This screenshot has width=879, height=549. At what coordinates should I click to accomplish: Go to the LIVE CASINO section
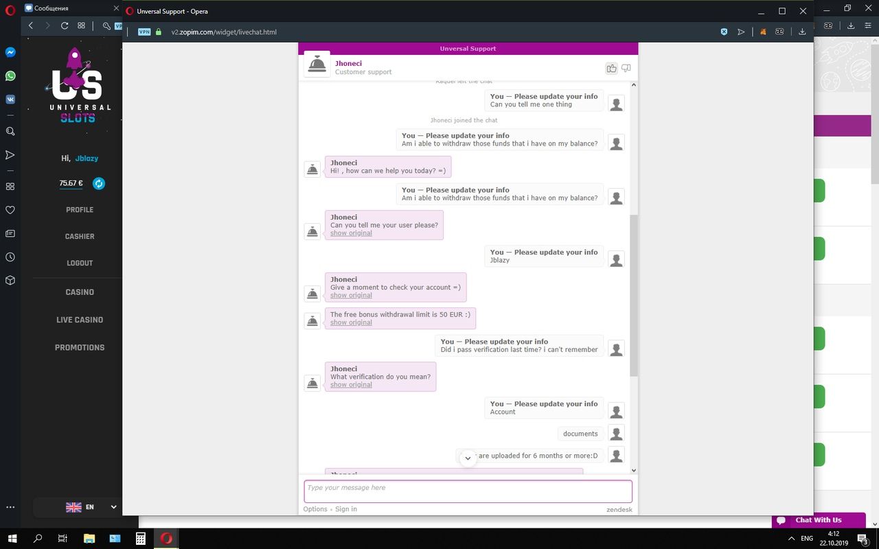point(80,320)
